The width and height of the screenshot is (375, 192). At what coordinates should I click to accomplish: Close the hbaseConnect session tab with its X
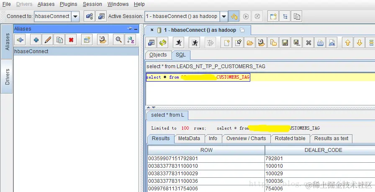152,30
